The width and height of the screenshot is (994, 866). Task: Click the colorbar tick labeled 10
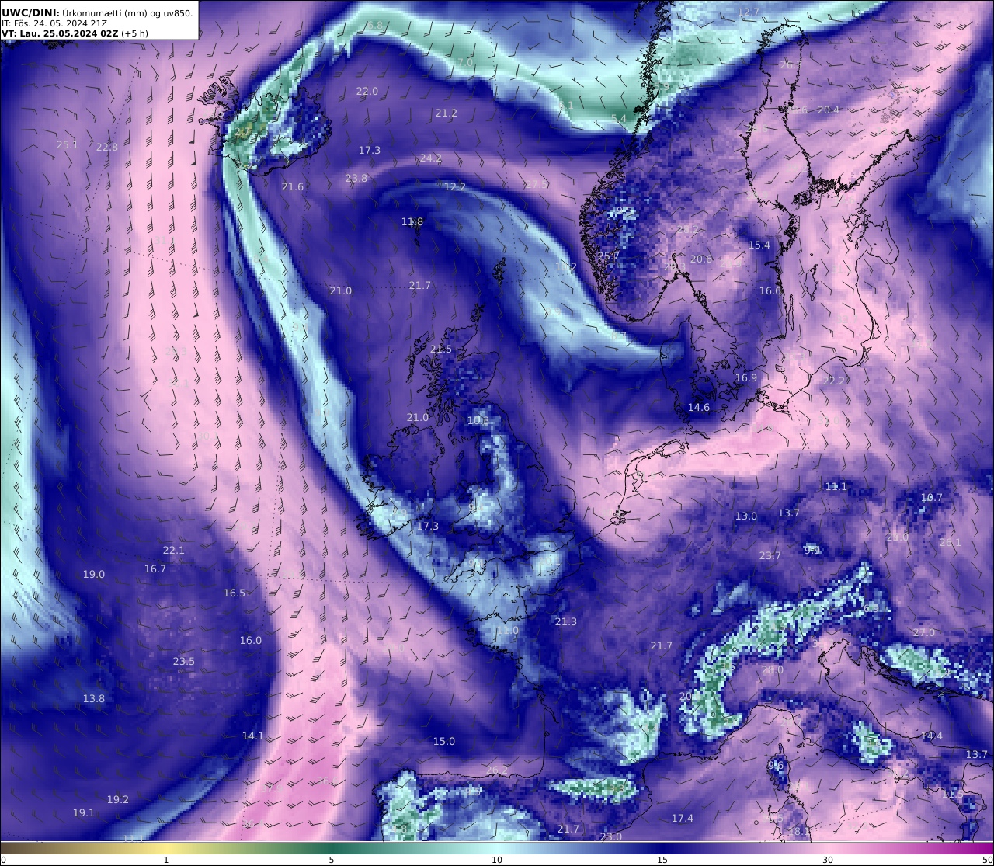497,859
